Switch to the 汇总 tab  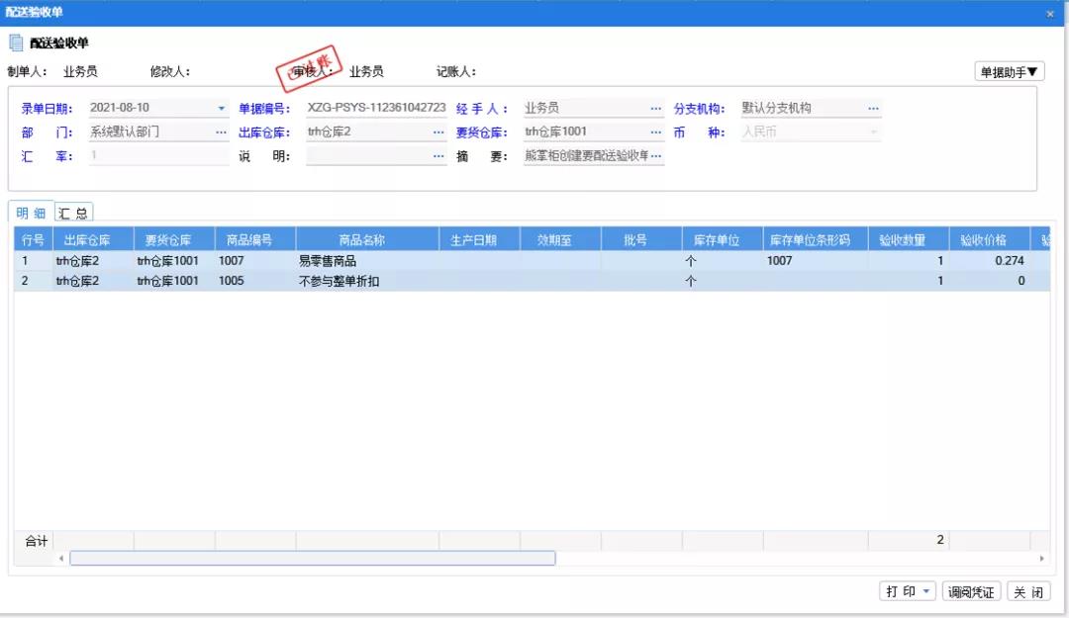click(73, 213)
